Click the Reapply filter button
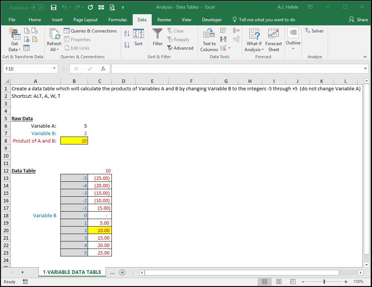 coord(178,40)
